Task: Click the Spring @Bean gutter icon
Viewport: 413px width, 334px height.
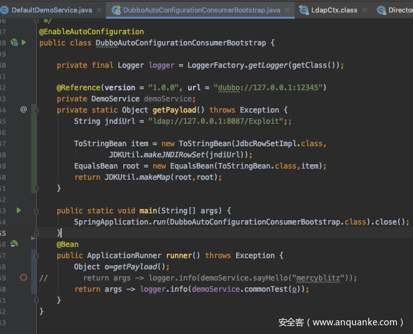Action: point(14,244)
